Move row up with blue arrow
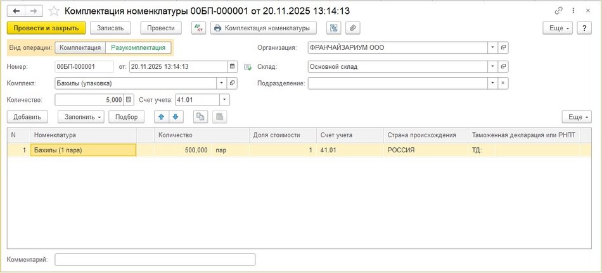602x273 pixels. [161, 117]
